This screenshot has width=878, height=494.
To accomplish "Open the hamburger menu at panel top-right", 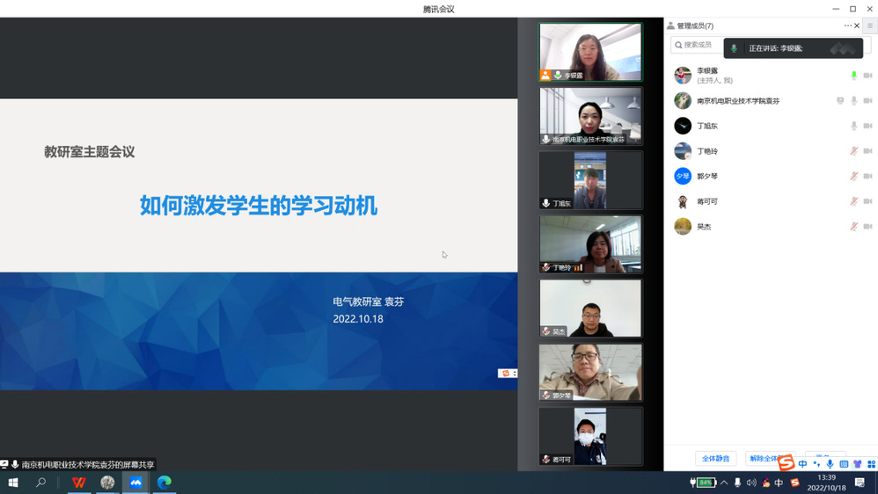I will click(870, 25).
